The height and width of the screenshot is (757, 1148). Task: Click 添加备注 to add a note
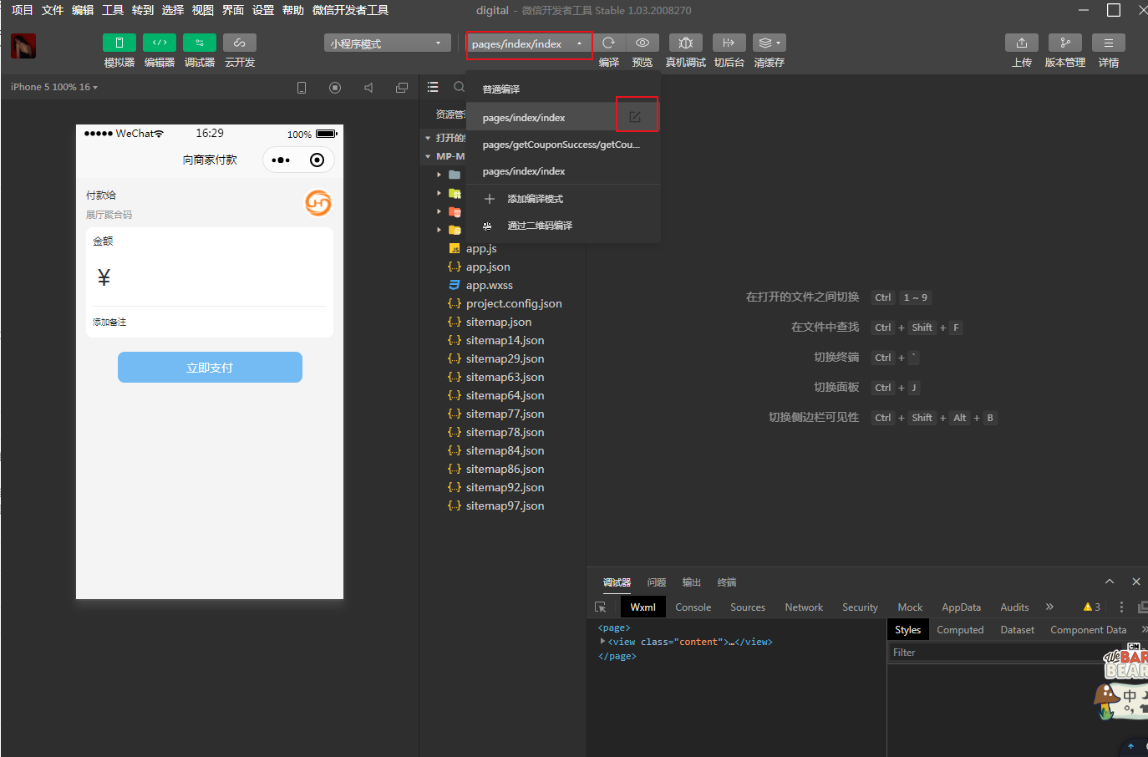(x=109, y=322)
